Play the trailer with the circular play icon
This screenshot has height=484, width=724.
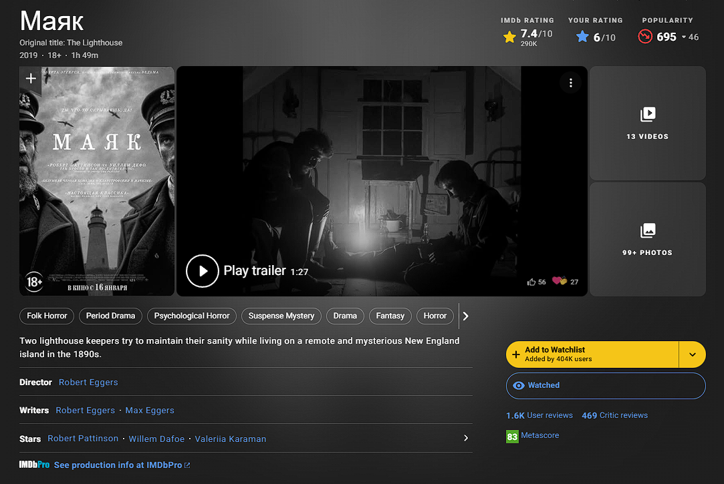tap(203, 271)
